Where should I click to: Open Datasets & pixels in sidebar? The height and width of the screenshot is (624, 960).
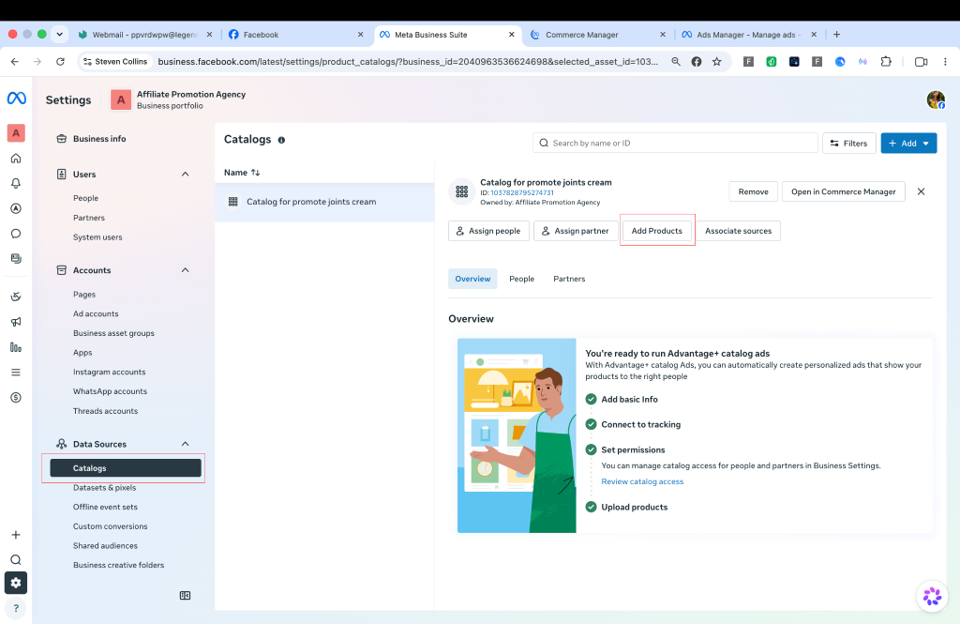click(104, 487)
